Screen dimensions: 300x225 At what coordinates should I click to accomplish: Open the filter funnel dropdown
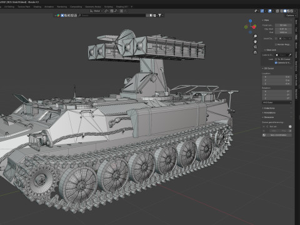click(160, 15)
